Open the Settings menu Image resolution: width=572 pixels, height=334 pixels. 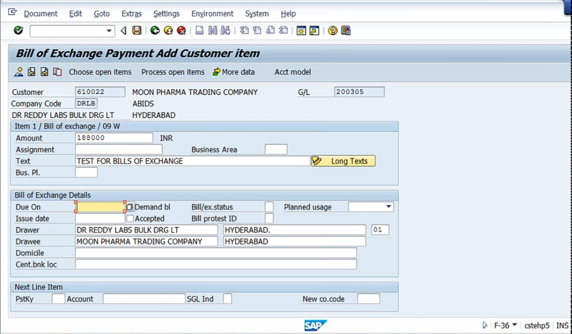click(x=166, y=14)
